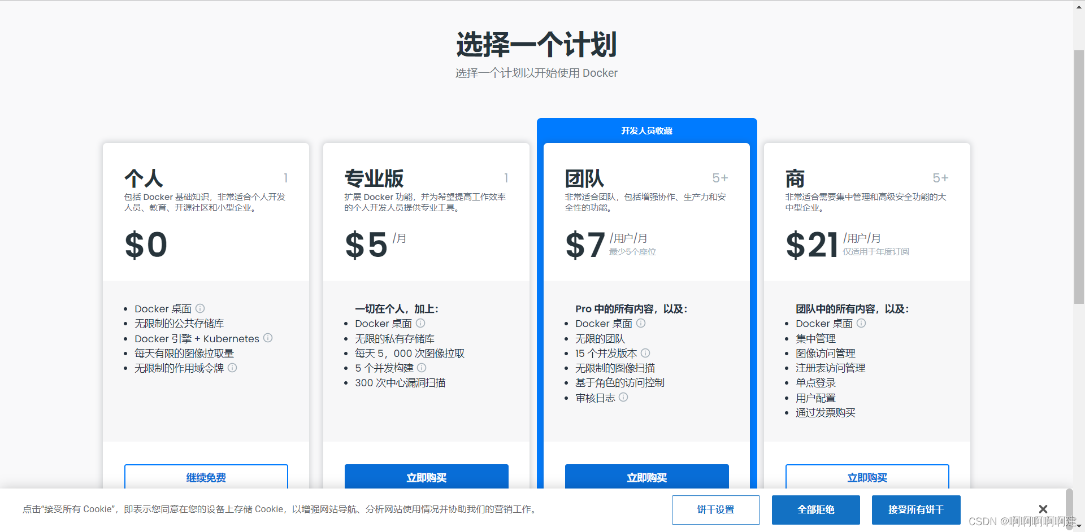Screen dimensions: 1085x532
Task: Click info icon next to 15 个并发版本
Action: pyautogui.click(x=645, y=353)
